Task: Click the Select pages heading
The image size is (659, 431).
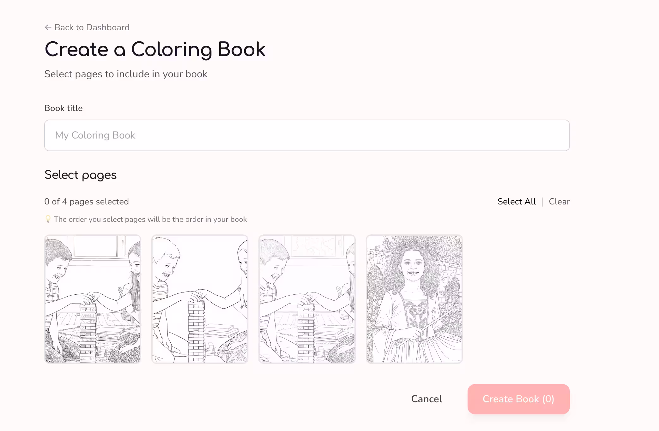Action: click(x=81, y=175)
